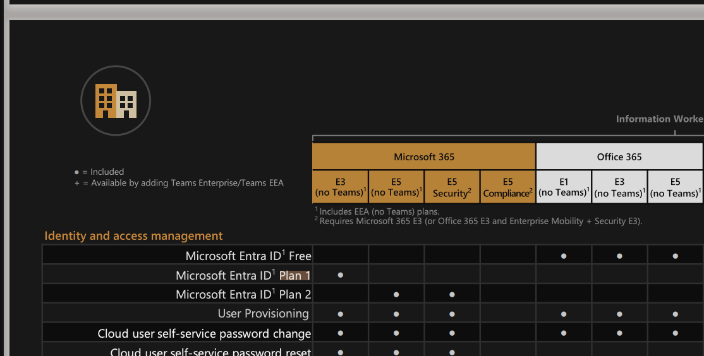Click password change dot under Office 365 E3
The image size is (704, 356).
(x=619, y=333)
